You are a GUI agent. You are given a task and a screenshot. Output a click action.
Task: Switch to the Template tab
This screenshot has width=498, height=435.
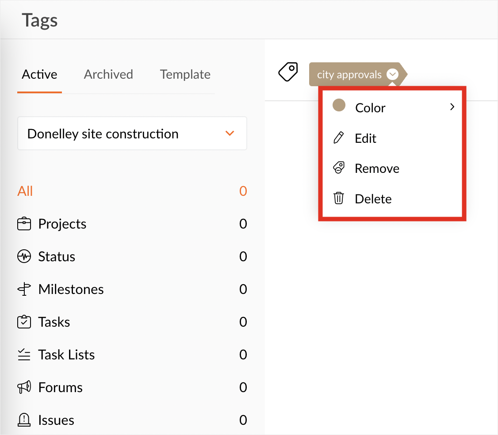click(185, 74)
